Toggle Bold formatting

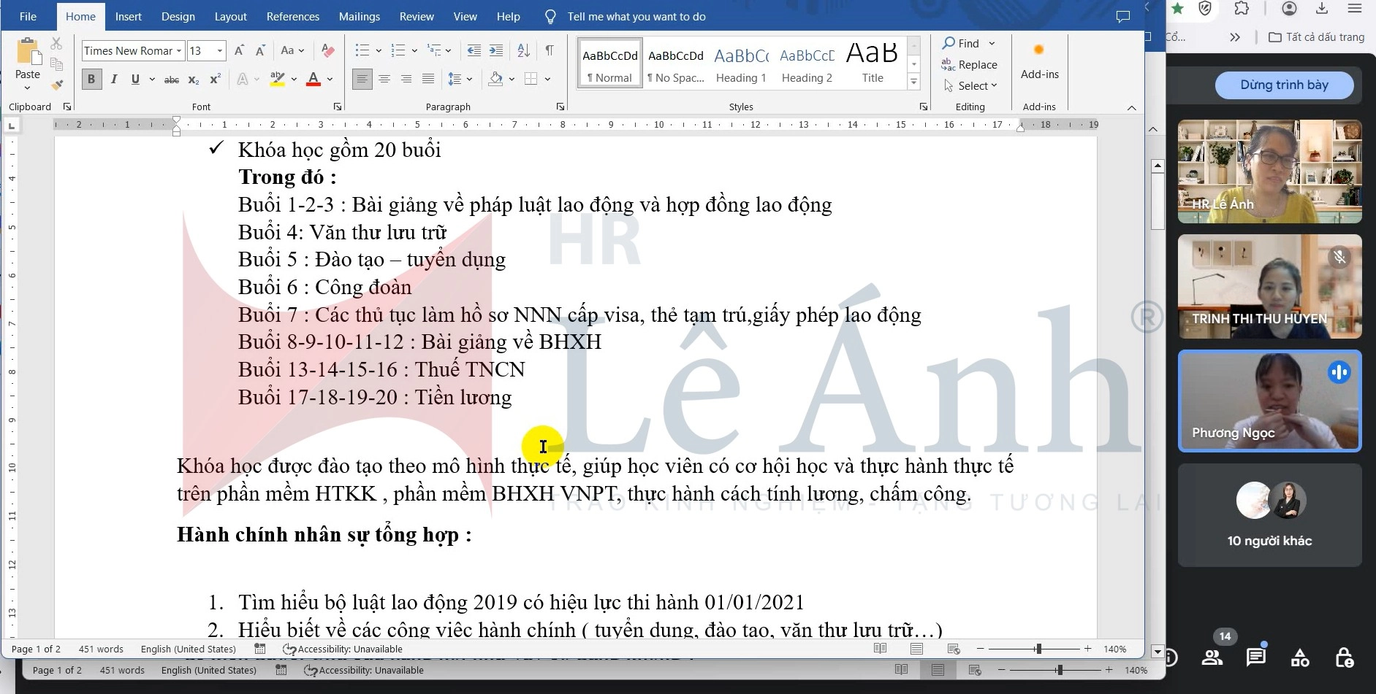[x=91, y=79]
